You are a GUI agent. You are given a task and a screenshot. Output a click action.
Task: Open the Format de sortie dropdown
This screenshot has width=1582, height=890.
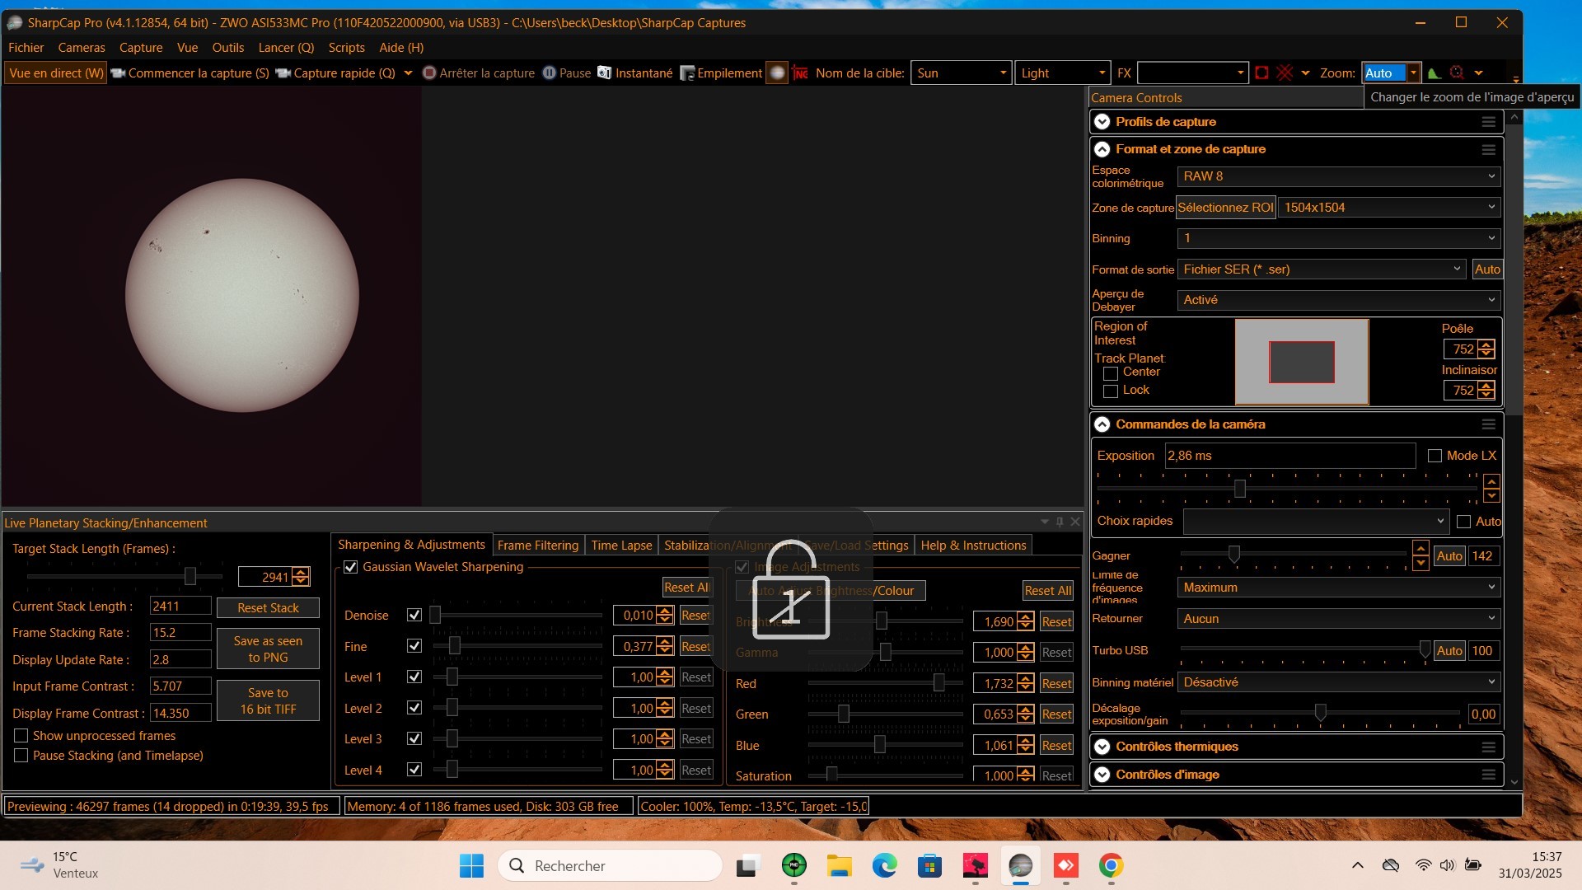(1322, 269)
